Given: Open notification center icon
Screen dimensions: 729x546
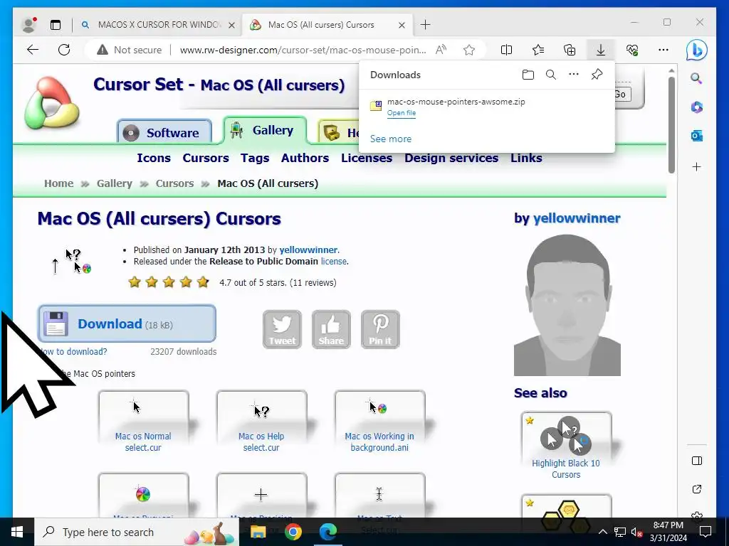Looking at the screenshot, I should pos(706,532).
